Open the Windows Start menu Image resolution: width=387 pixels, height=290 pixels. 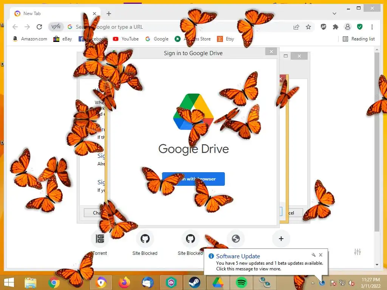[9, 282]
